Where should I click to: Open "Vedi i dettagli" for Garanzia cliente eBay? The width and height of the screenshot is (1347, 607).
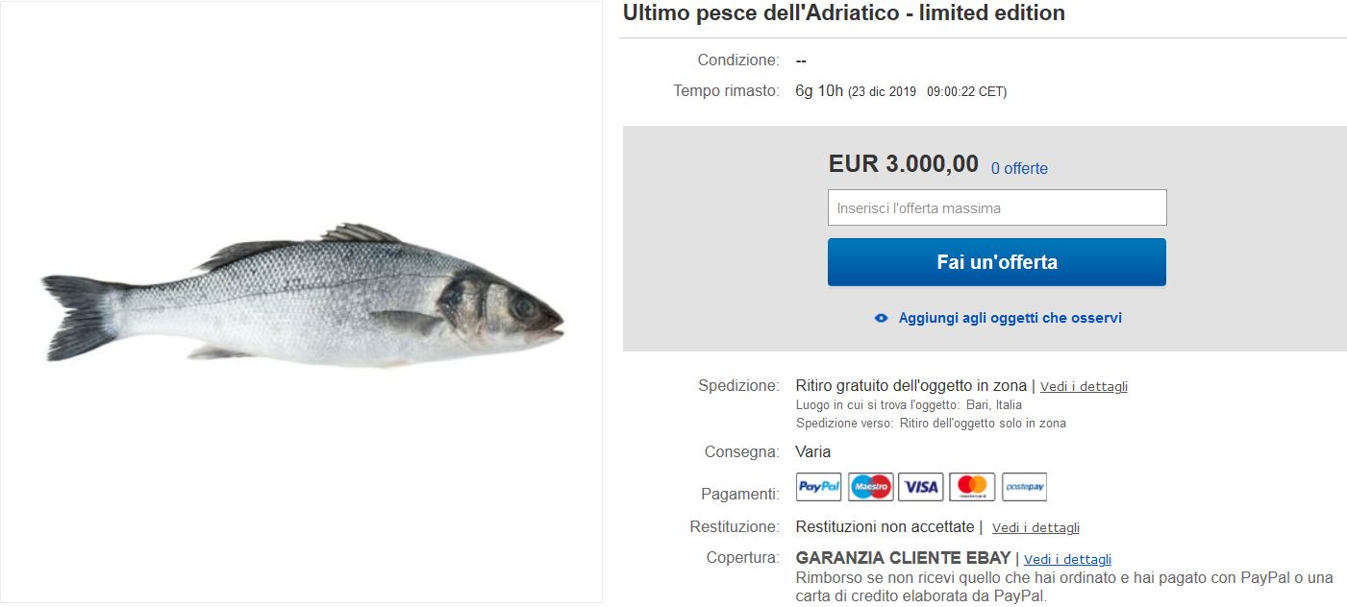point(1067,560)
